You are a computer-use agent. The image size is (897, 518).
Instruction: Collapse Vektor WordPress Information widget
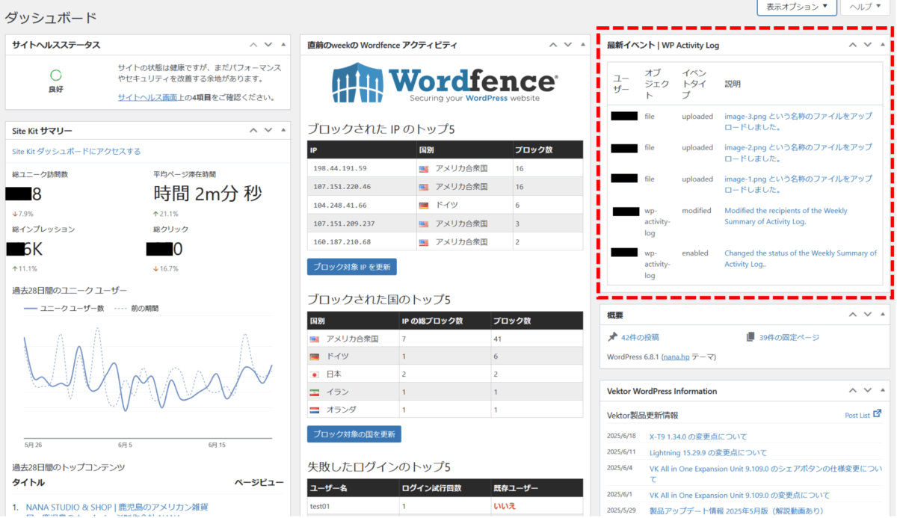pyautogui.click(x=882, y=391)
